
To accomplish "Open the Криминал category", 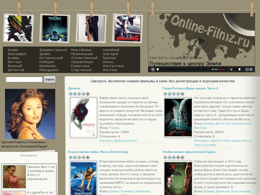I will [x=48, y=66].
